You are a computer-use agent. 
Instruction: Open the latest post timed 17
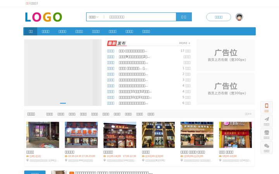(133, 51)
